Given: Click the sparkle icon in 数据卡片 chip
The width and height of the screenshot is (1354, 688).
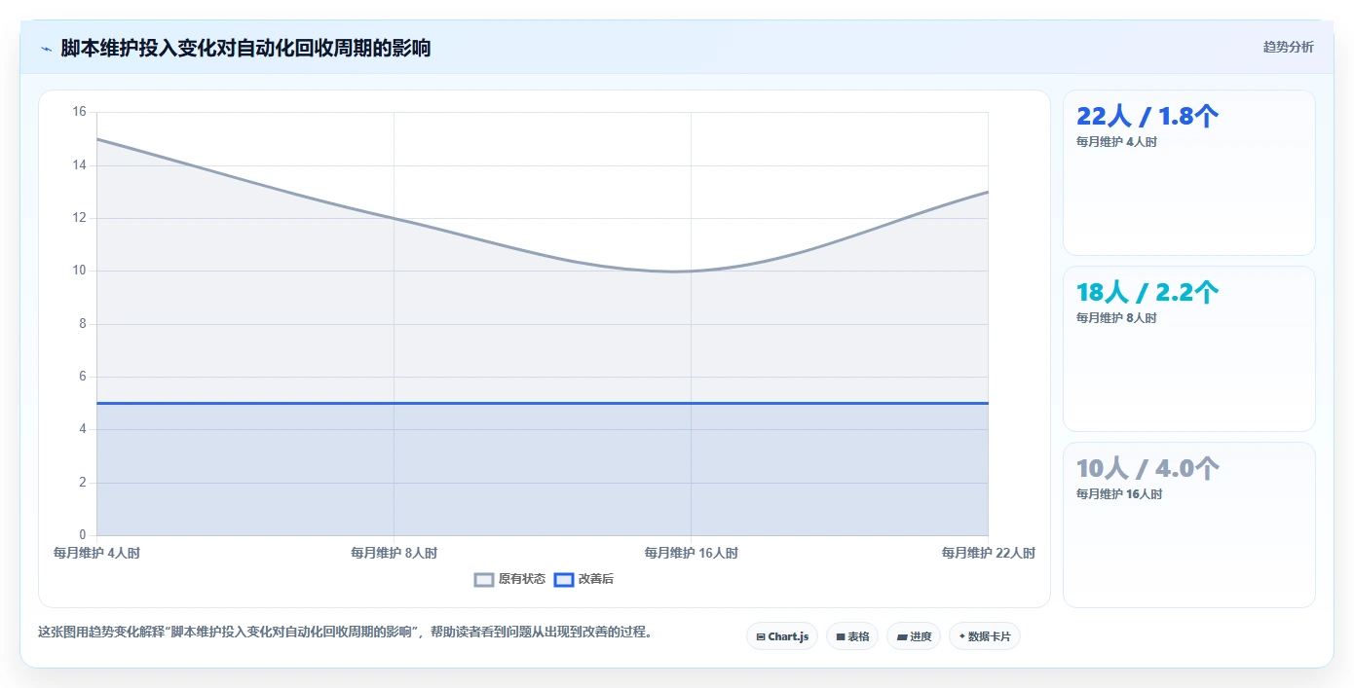Looking at the screenshot, I should click(x=961, y=636).
